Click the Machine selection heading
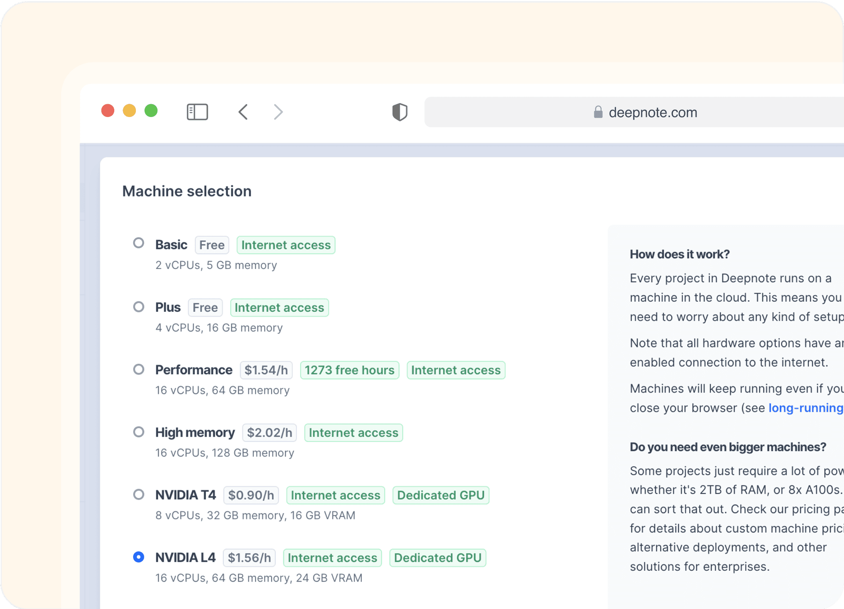 pyautogui.click(x=187, y=191)
